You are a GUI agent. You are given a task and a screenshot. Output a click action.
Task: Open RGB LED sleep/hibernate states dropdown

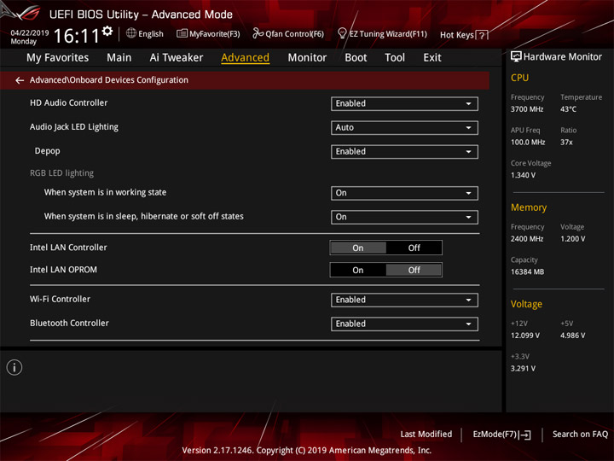click(404, 217)
